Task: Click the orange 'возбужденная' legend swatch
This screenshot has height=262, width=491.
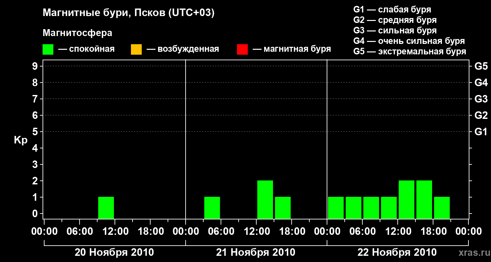Action: click(x=136, y=49)
